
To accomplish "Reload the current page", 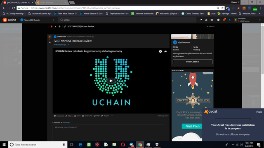I will [14, 8].
